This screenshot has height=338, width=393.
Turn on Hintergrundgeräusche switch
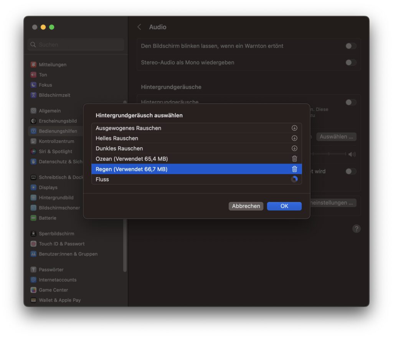click(x=351, y=102)
